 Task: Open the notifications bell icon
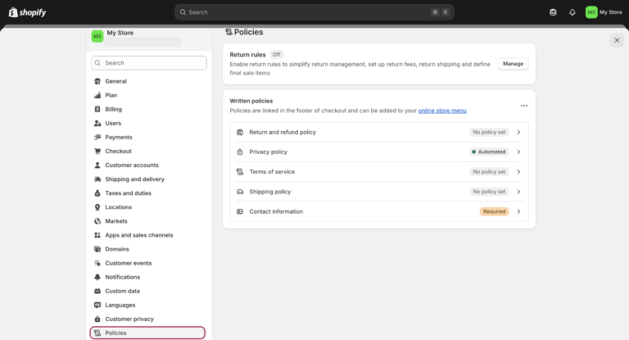(x=572, y=12)
